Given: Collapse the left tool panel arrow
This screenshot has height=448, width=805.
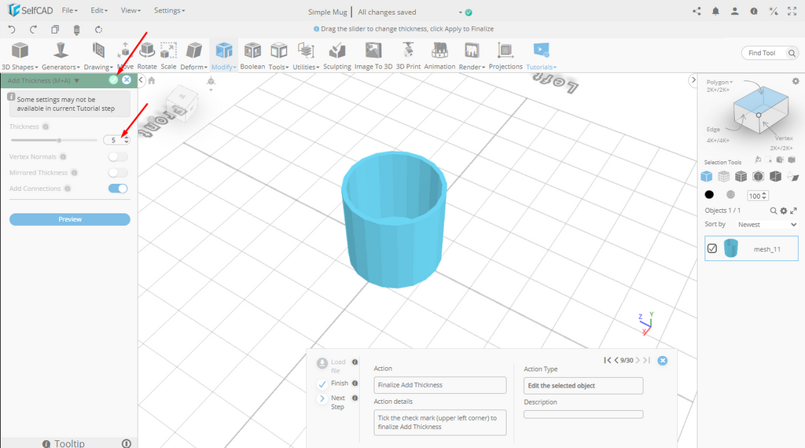Looking at the screenshot, I should (x=142, y=80).
